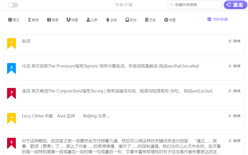Select the 数学 sigma icon
This screenshot has width=248, height=155.
[29, 20]
